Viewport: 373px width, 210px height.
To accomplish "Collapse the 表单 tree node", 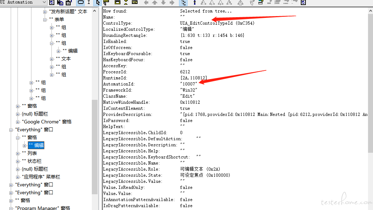I will [45, 20].
